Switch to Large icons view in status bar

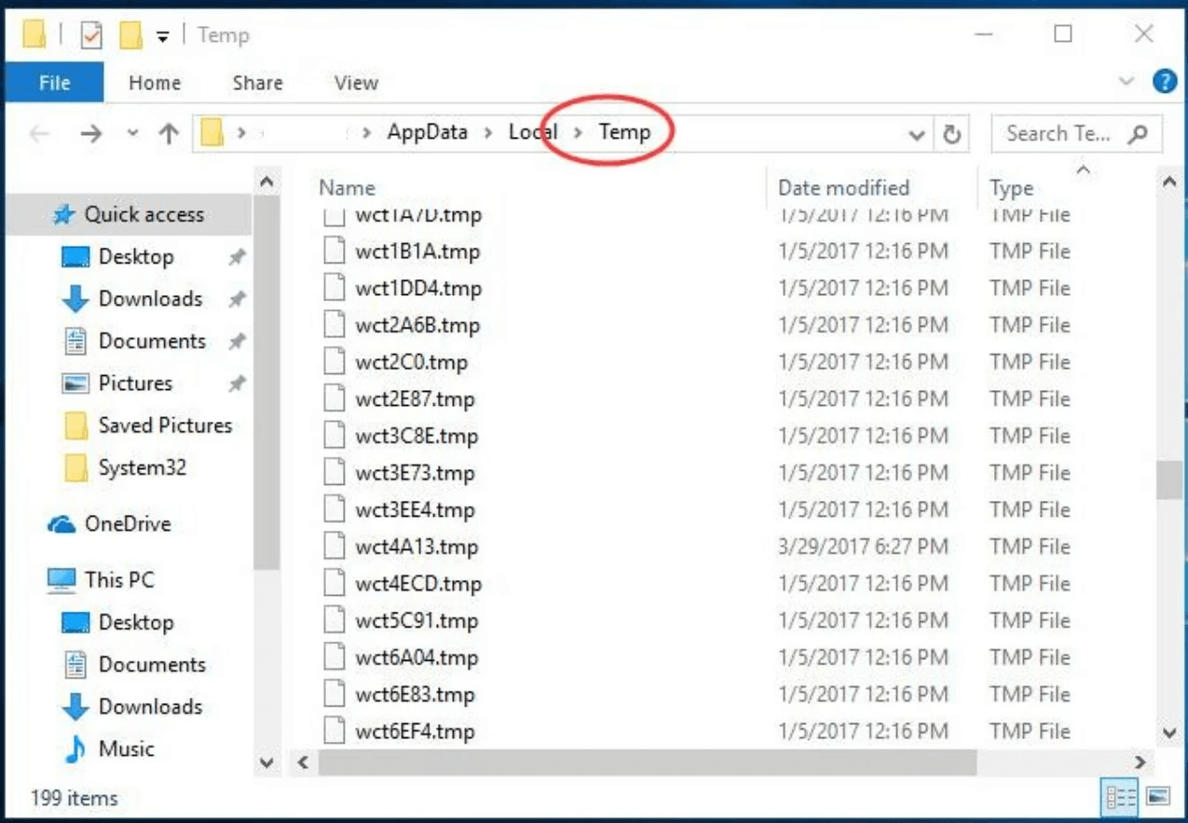click(x=1157, y=797)
